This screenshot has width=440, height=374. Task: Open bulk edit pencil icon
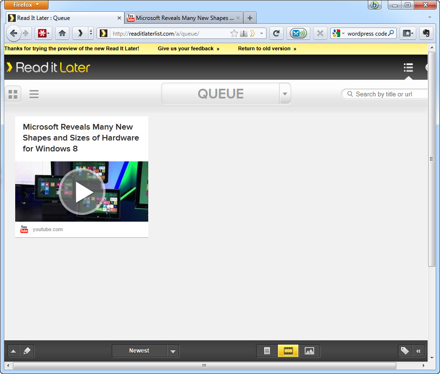tap(27, 351)
